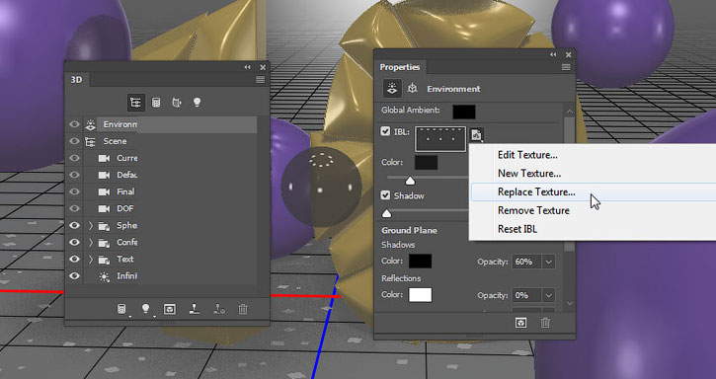Click the Environment icon in Properties header

point(392,89)
